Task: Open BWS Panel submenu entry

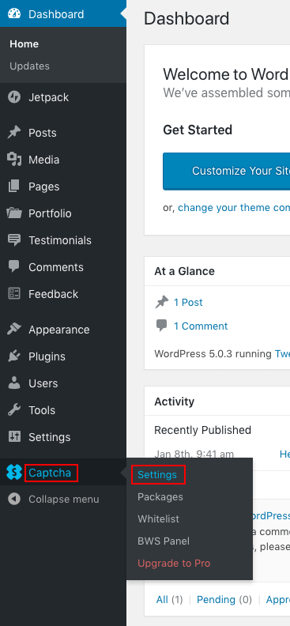Action: coord(164,541)
